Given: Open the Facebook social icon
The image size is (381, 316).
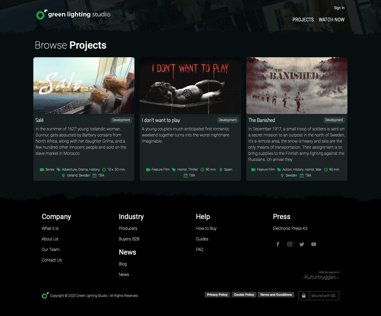Looking at the screenshot, I should (x=278, y=244).
